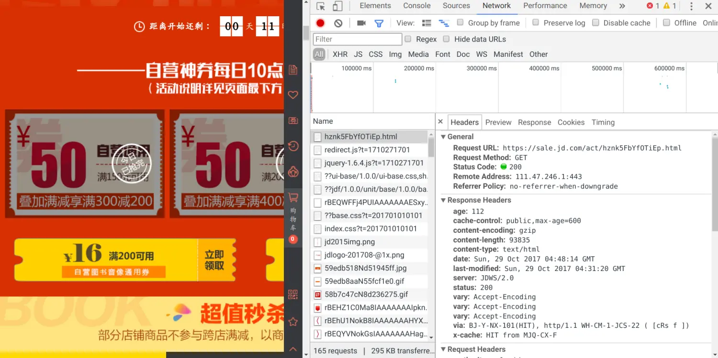Click the 立即领取 button on ¥16 coupon
The height and width of the screenshot is (358, 718).
[x=214, y=260]
